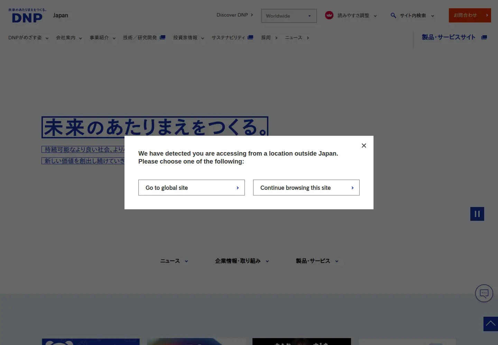Screen dimensions: 498x345
Task: Jump to 製品・サービス section anchor
Action: tap(317, 261)
